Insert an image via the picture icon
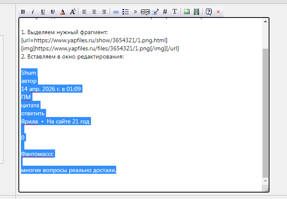Screen dimensions: 287x199 click(x=187, y=12)
